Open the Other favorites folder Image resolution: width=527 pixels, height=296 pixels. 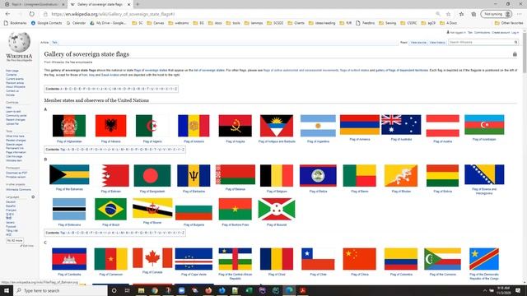click(x=509, y=23)
